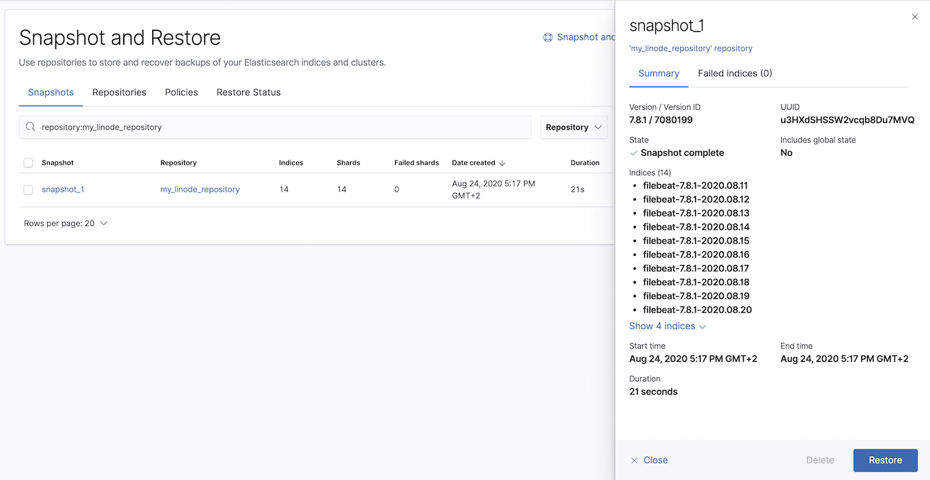Click the UUID value u3HXdSHSSW2vcqb8Du7MVQ

point(847,120)
